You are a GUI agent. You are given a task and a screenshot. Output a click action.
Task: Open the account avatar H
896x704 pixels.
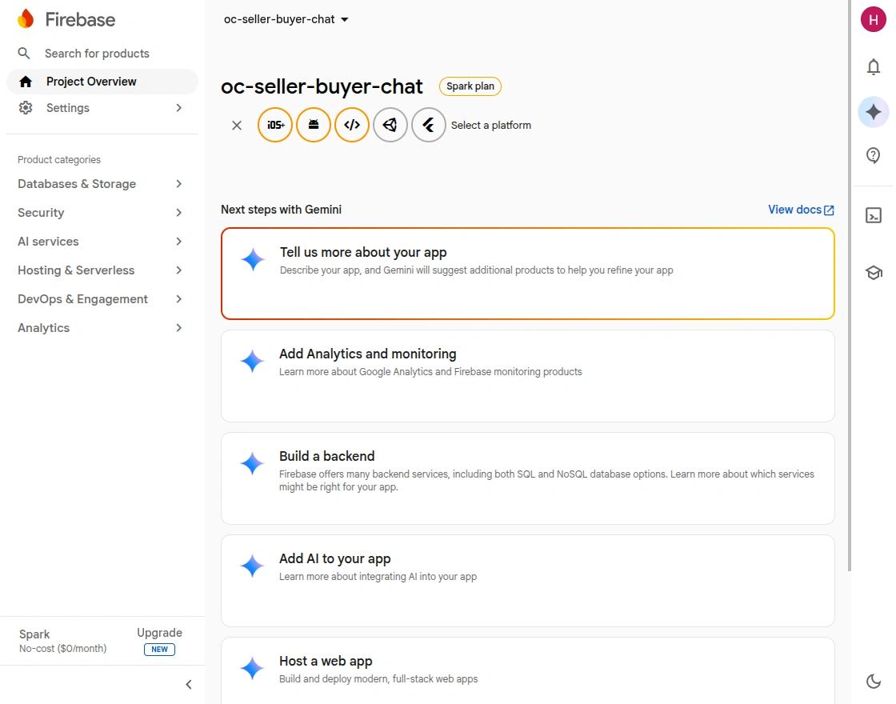(873, 20)
